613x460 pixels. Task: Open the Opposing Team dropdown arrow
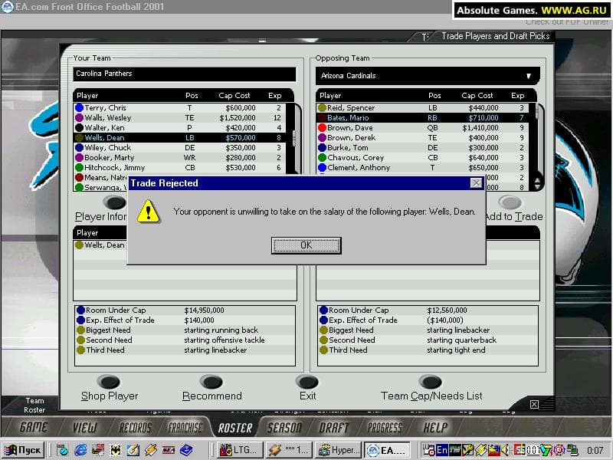click(529, 76)
